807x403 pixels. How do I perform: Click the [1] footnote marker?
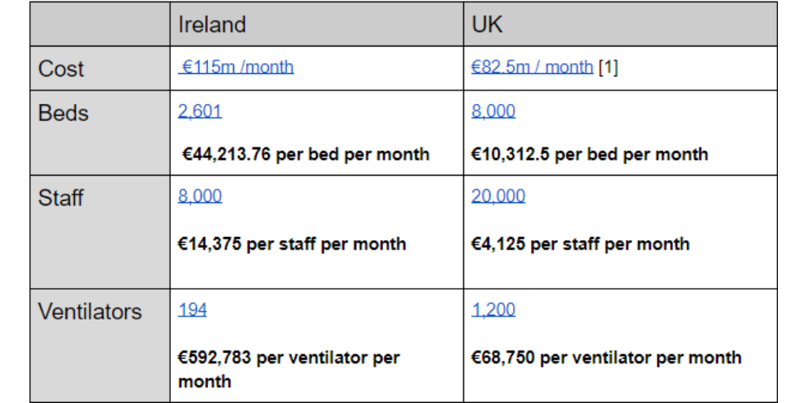(608, 68)
